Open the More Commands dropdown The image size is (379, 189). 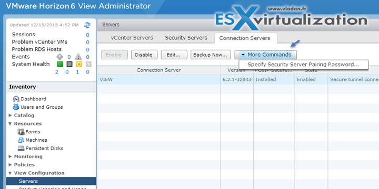pos(266,55)
